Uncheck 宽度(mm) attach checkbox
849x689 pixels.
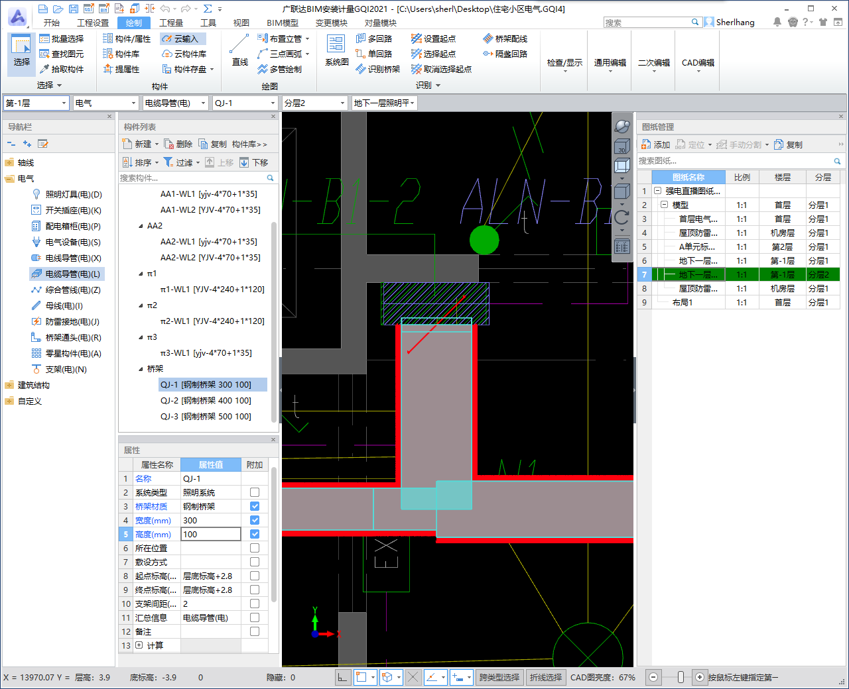[255, 520]
